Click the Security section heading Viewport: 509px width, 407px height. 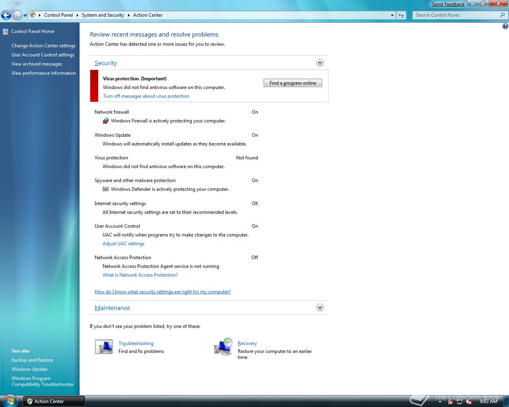(106, 63)
